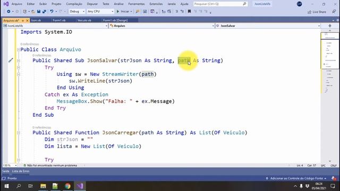Open the Iniciar dropdown arrow
The image size is (340, 191).
[131, 12]
